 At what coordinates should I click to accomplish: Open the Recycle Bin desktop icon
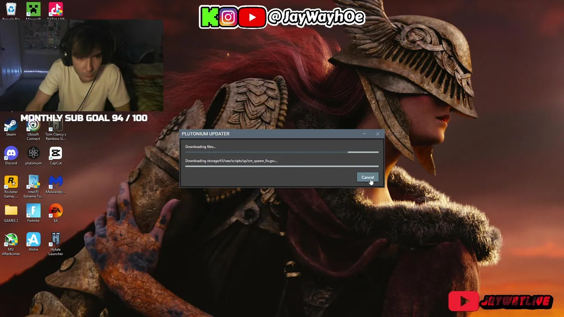coord(11,11)
